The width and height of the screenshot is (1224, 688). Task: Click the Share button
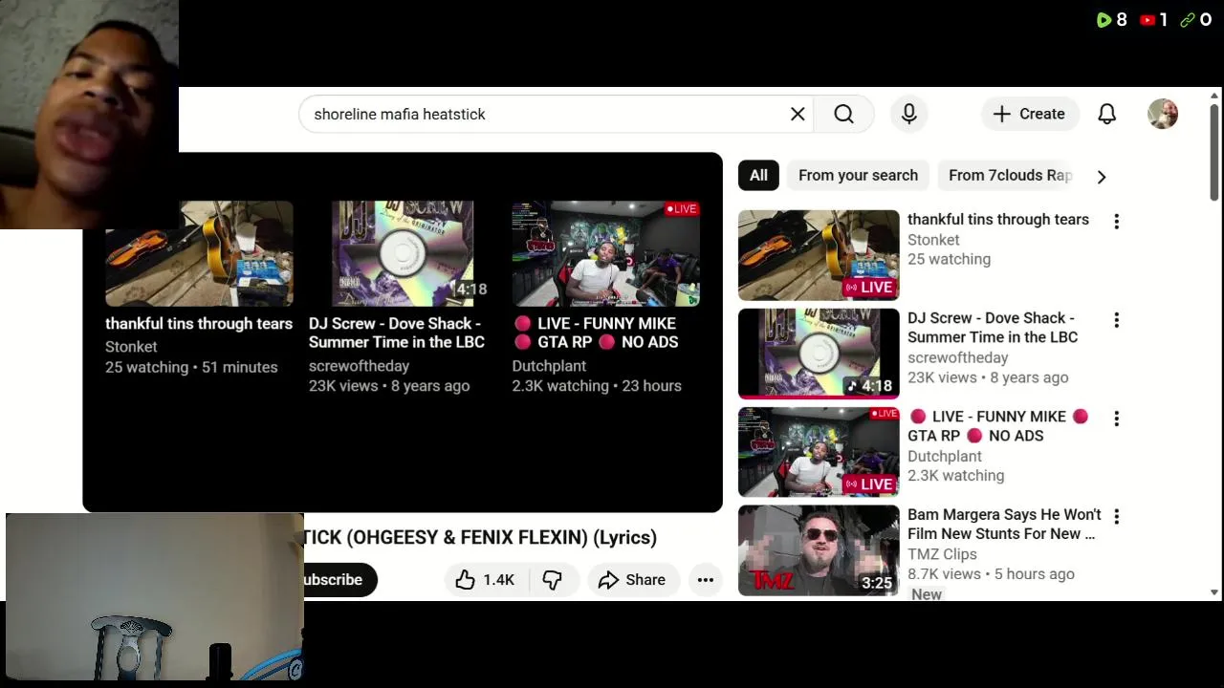point(632,579)
